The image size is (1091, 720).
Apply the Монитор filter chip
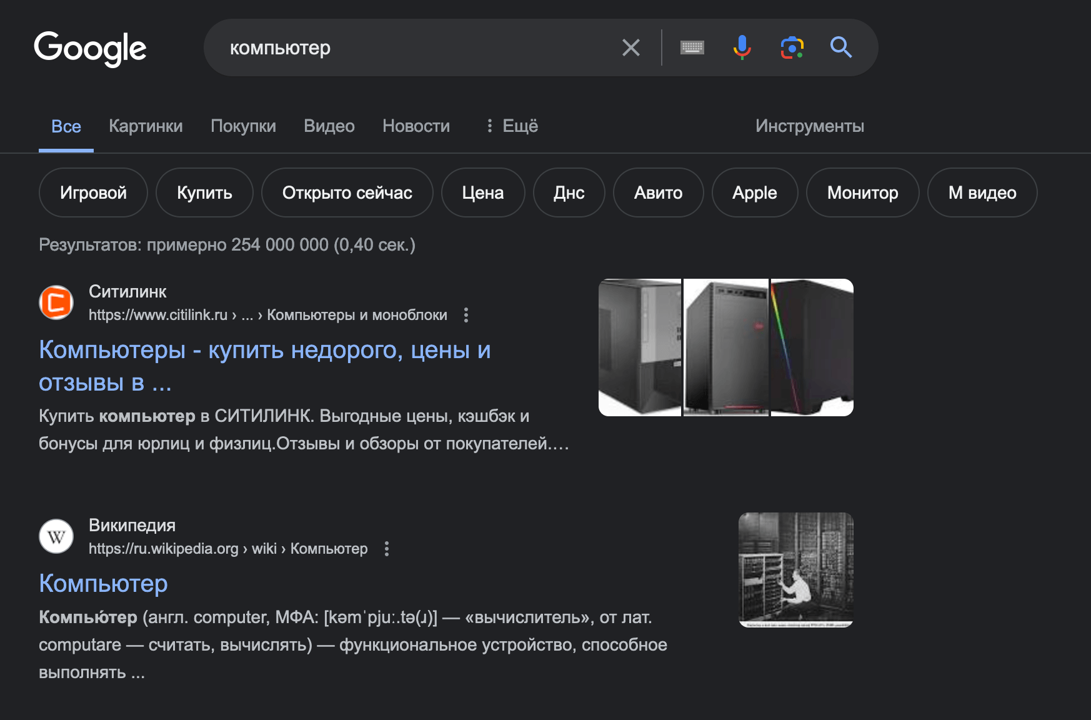863,192
